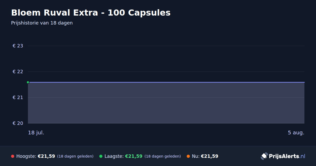Click the subtitle Prijshistorie van 18 dagen
Image resolution: width=316 pixels, height=166 pixels.
tap(42, 23)
